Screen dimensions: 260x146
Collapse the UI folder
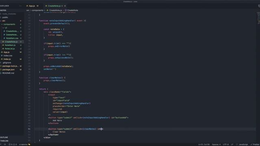(x=6, y=28)
